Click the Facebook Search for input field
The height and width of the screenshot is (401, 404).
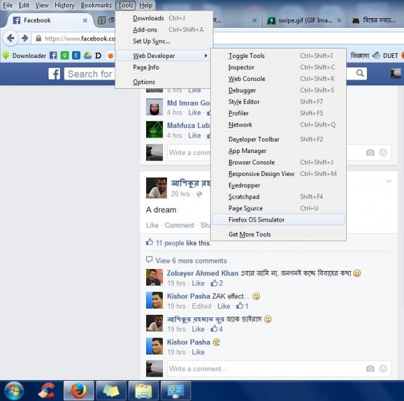pyautogui.click(x=90, y=74)
